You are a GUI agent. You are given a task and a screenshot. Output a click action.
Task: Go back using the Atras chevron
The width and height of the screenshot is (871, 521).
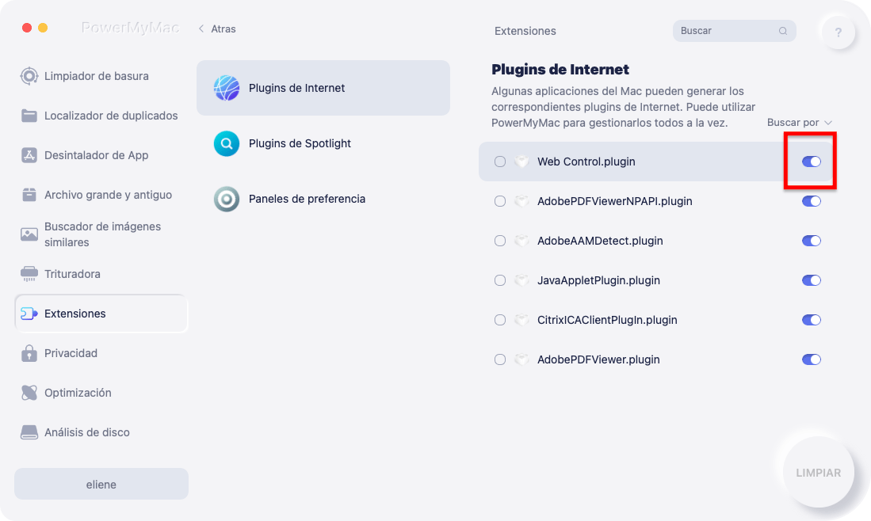[x=201, y=29]
